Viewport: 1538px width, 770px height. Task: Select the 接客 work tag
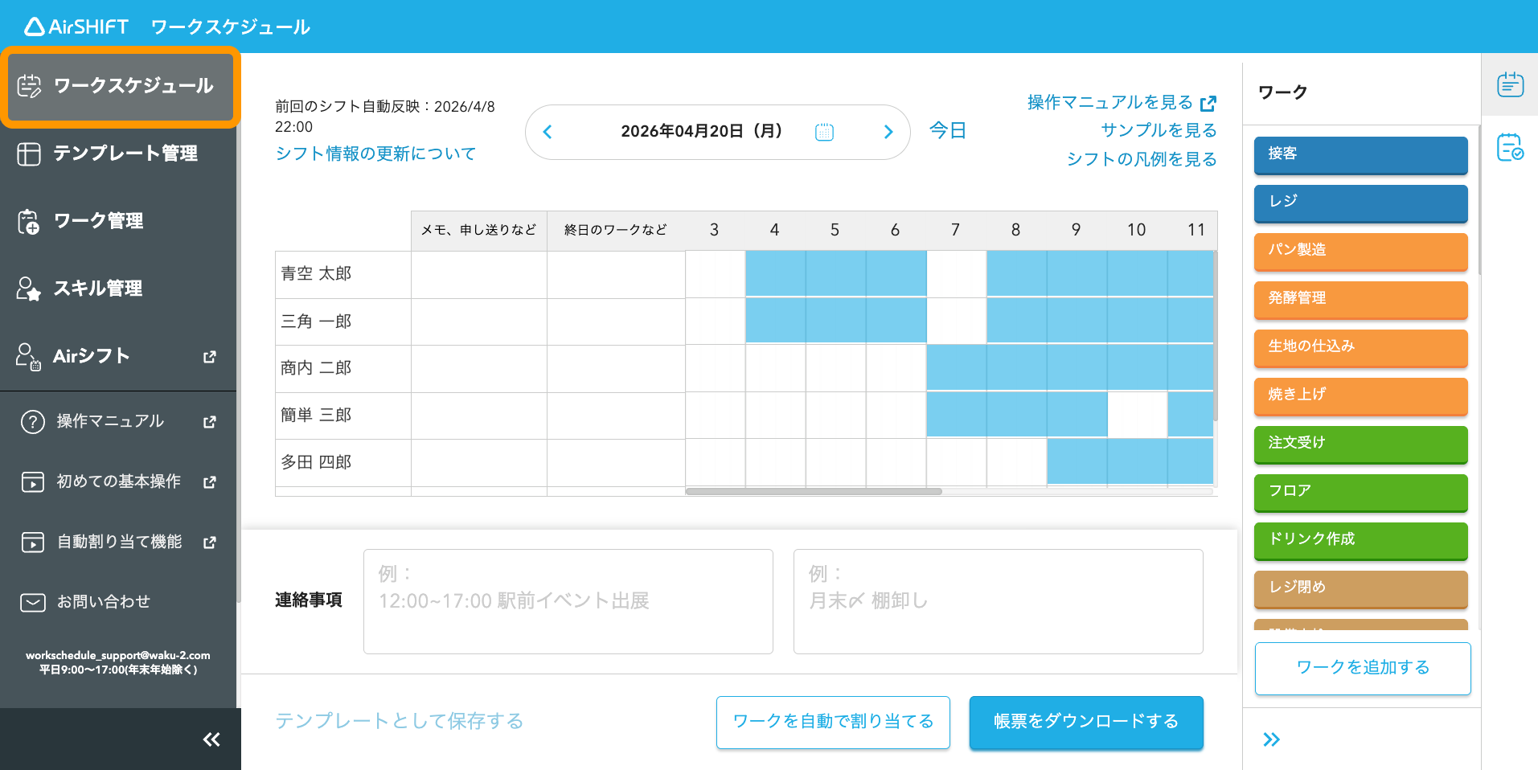[1360, 155]
